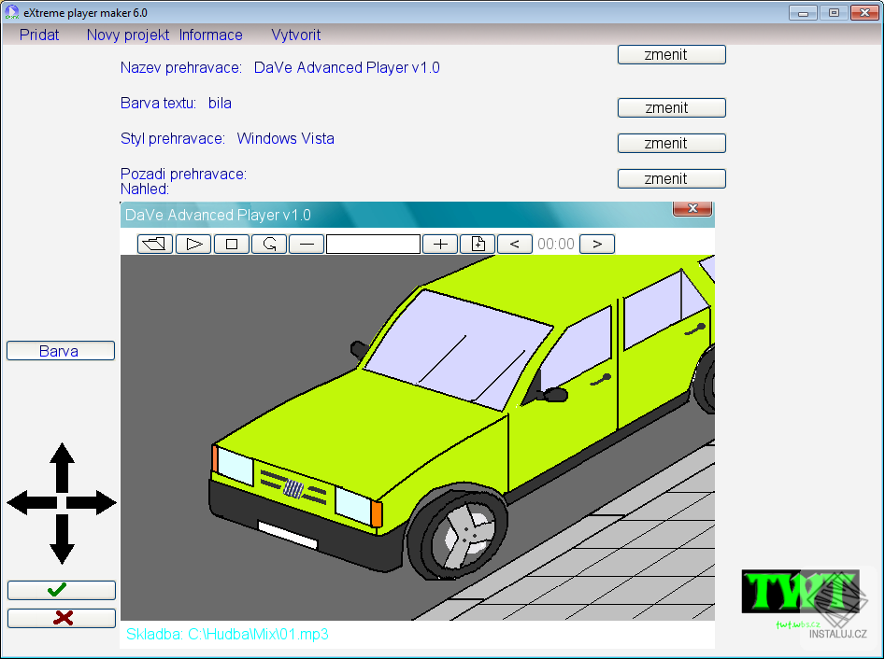Click the 00:00 time display
Viewport: 885px width, 659px height.
coord(556,245)
